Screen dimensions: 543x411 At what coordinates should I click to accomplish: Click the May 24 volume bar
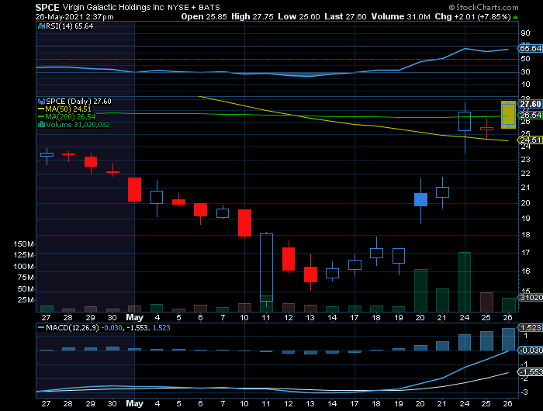[x=465, y=281]
